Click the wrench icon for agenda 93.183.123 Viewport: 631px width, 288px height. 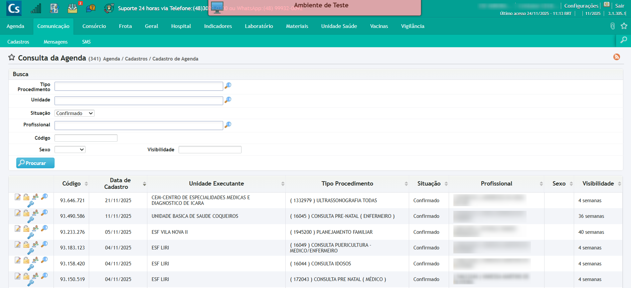[31, 251]
